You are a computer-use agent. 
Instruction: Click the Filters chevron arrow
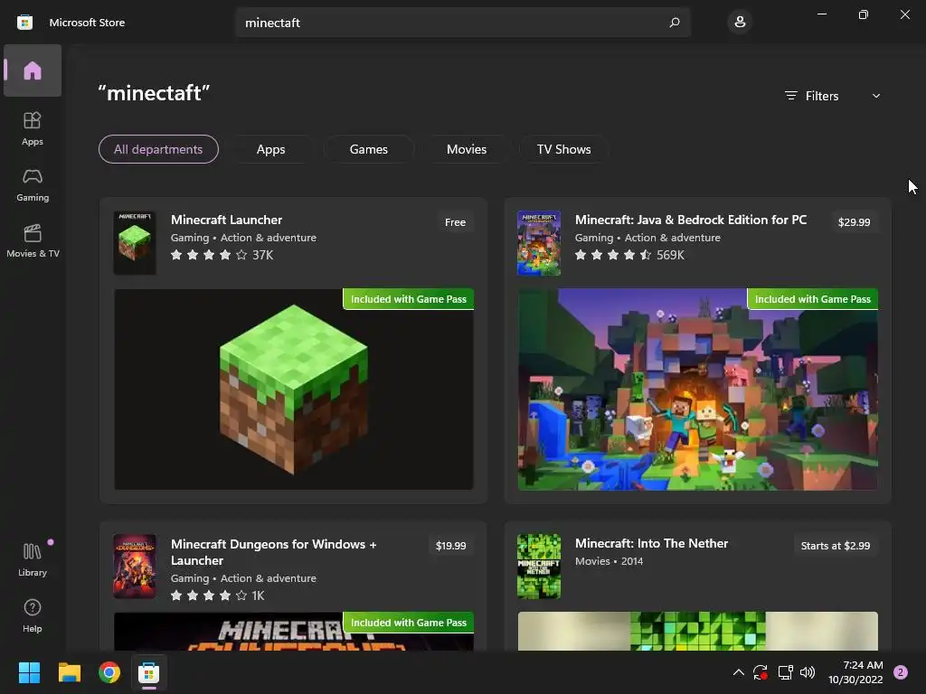point(876,96)
